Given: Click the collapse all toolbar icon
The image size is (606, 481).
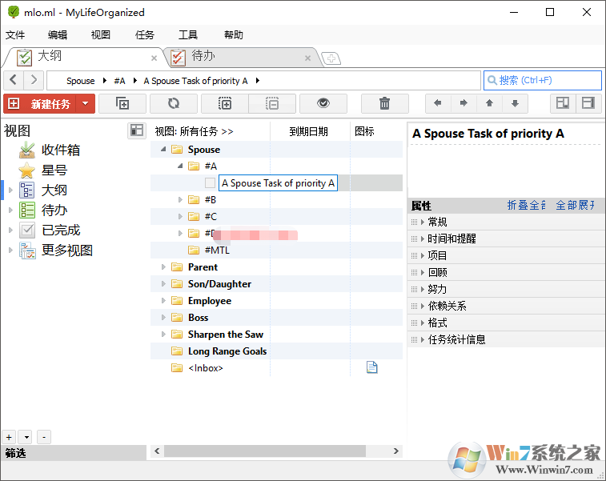Looking at the screenshot, I should coord(272,103).
